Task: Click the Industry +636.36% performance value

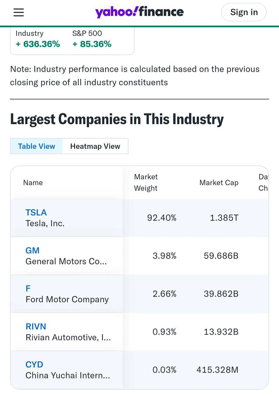Action: [38, 44]
